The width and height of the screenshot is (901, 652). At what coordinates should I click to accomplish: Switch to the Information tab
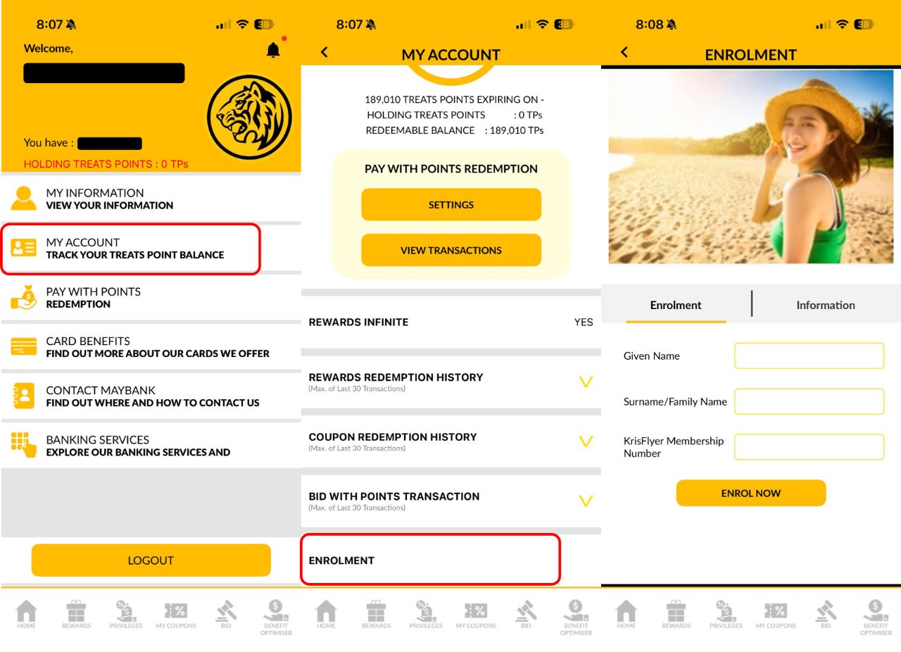pyautogui.click(x=826, y=305)
